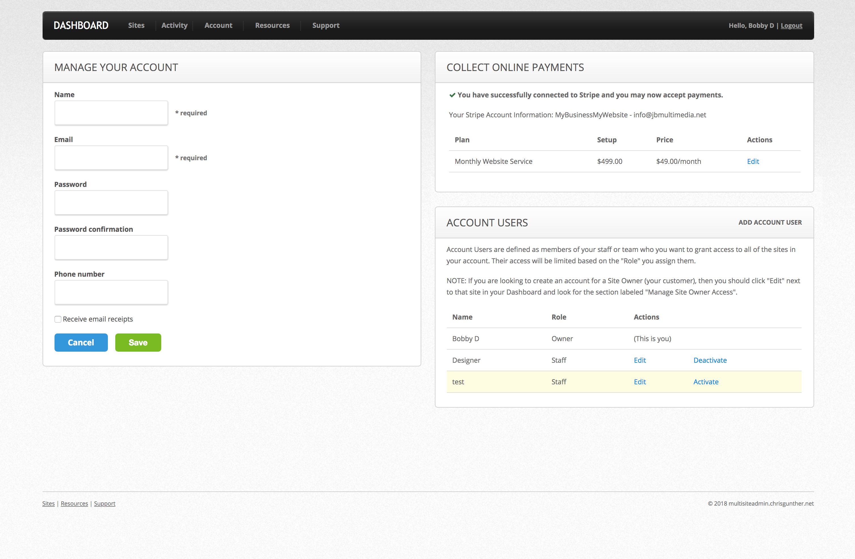Open the Support navigation item
This screenshot has width=855, height=559.
coord(326,26)
